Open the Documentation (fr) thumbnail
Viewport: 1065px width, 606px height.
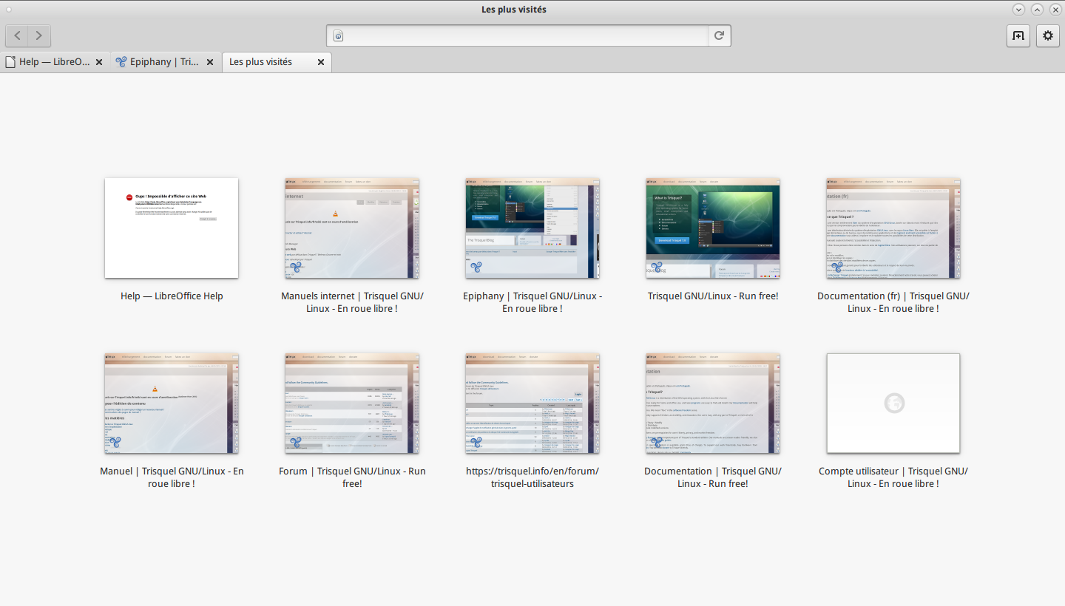click(893, 228)
